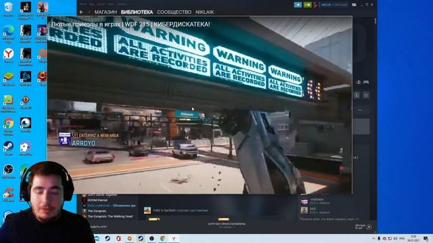Click the Yandex icon on the taskbar
Image resolution: width=433 pixels, height=243 pixels.
point(174,238)
